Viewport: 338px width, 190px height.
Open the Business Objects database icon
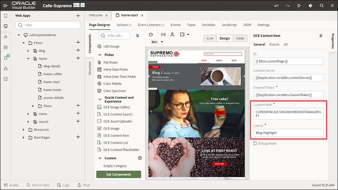click(x=6, y=47)
